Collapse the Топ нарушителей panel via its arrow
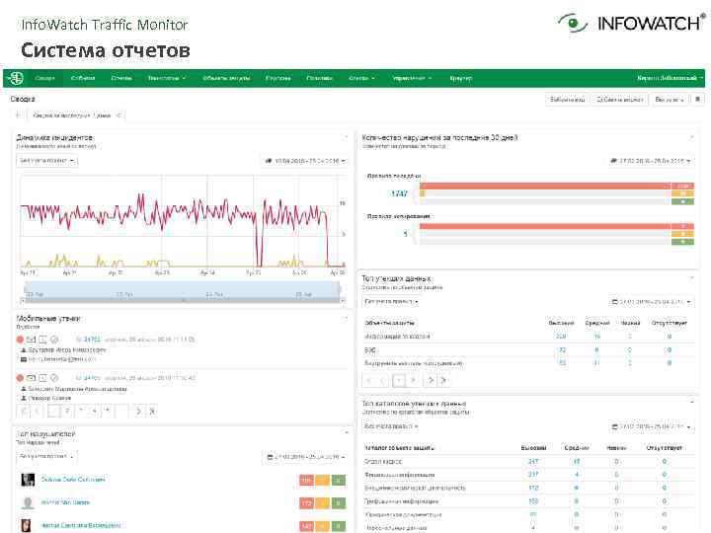 pyautogui.click(x=347, y=433)
